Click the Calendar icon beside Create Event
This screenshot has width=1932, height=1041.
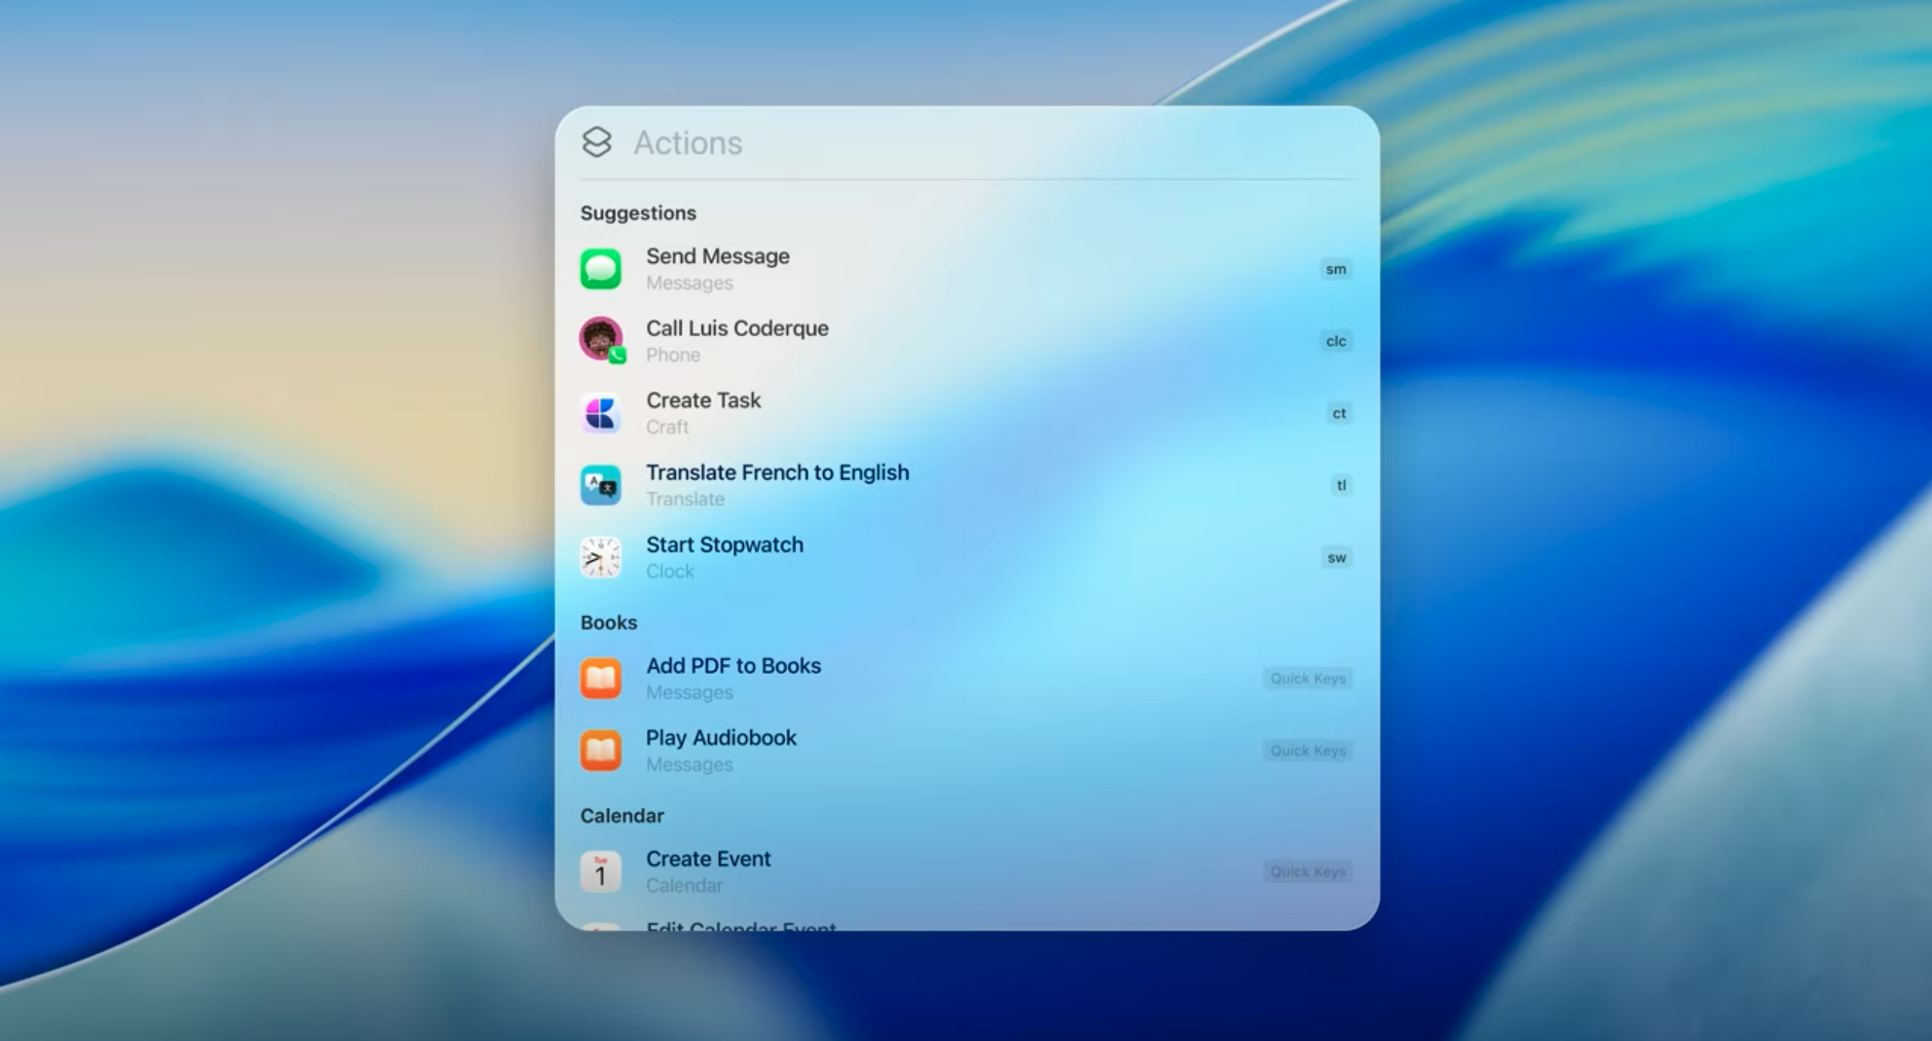click(x=601, y=871)
